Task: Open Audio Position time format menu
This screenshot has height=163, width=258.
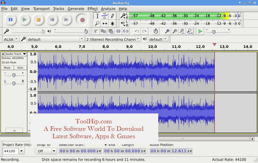Action: coord(191,151)
